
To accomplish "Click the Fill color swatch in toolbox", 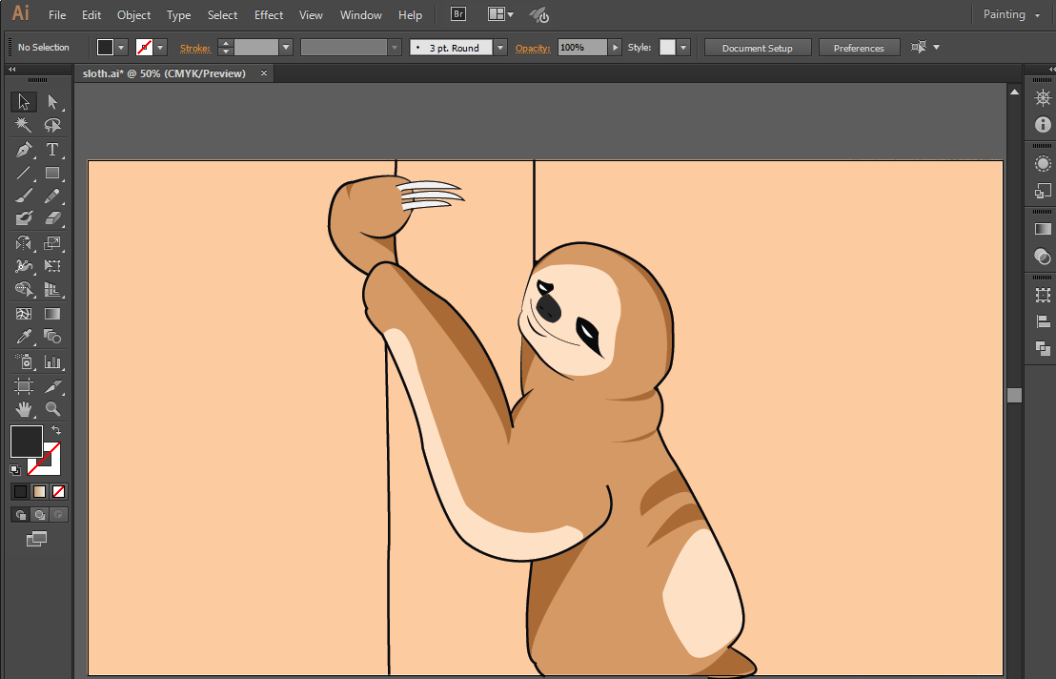I will point(26,441).
